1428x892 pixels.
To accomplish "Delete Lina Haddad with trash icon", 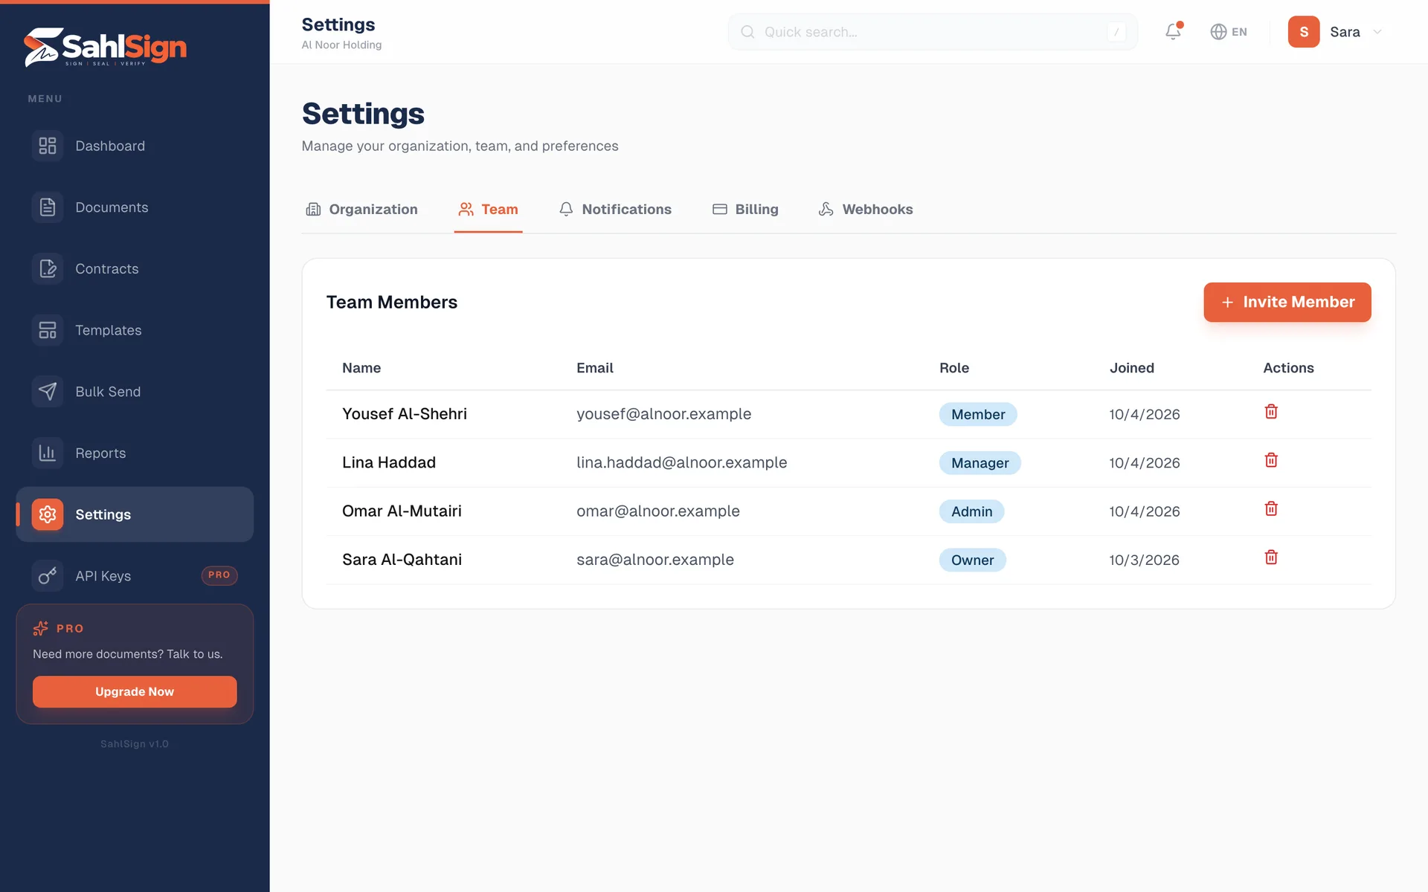I will 1271,460.
